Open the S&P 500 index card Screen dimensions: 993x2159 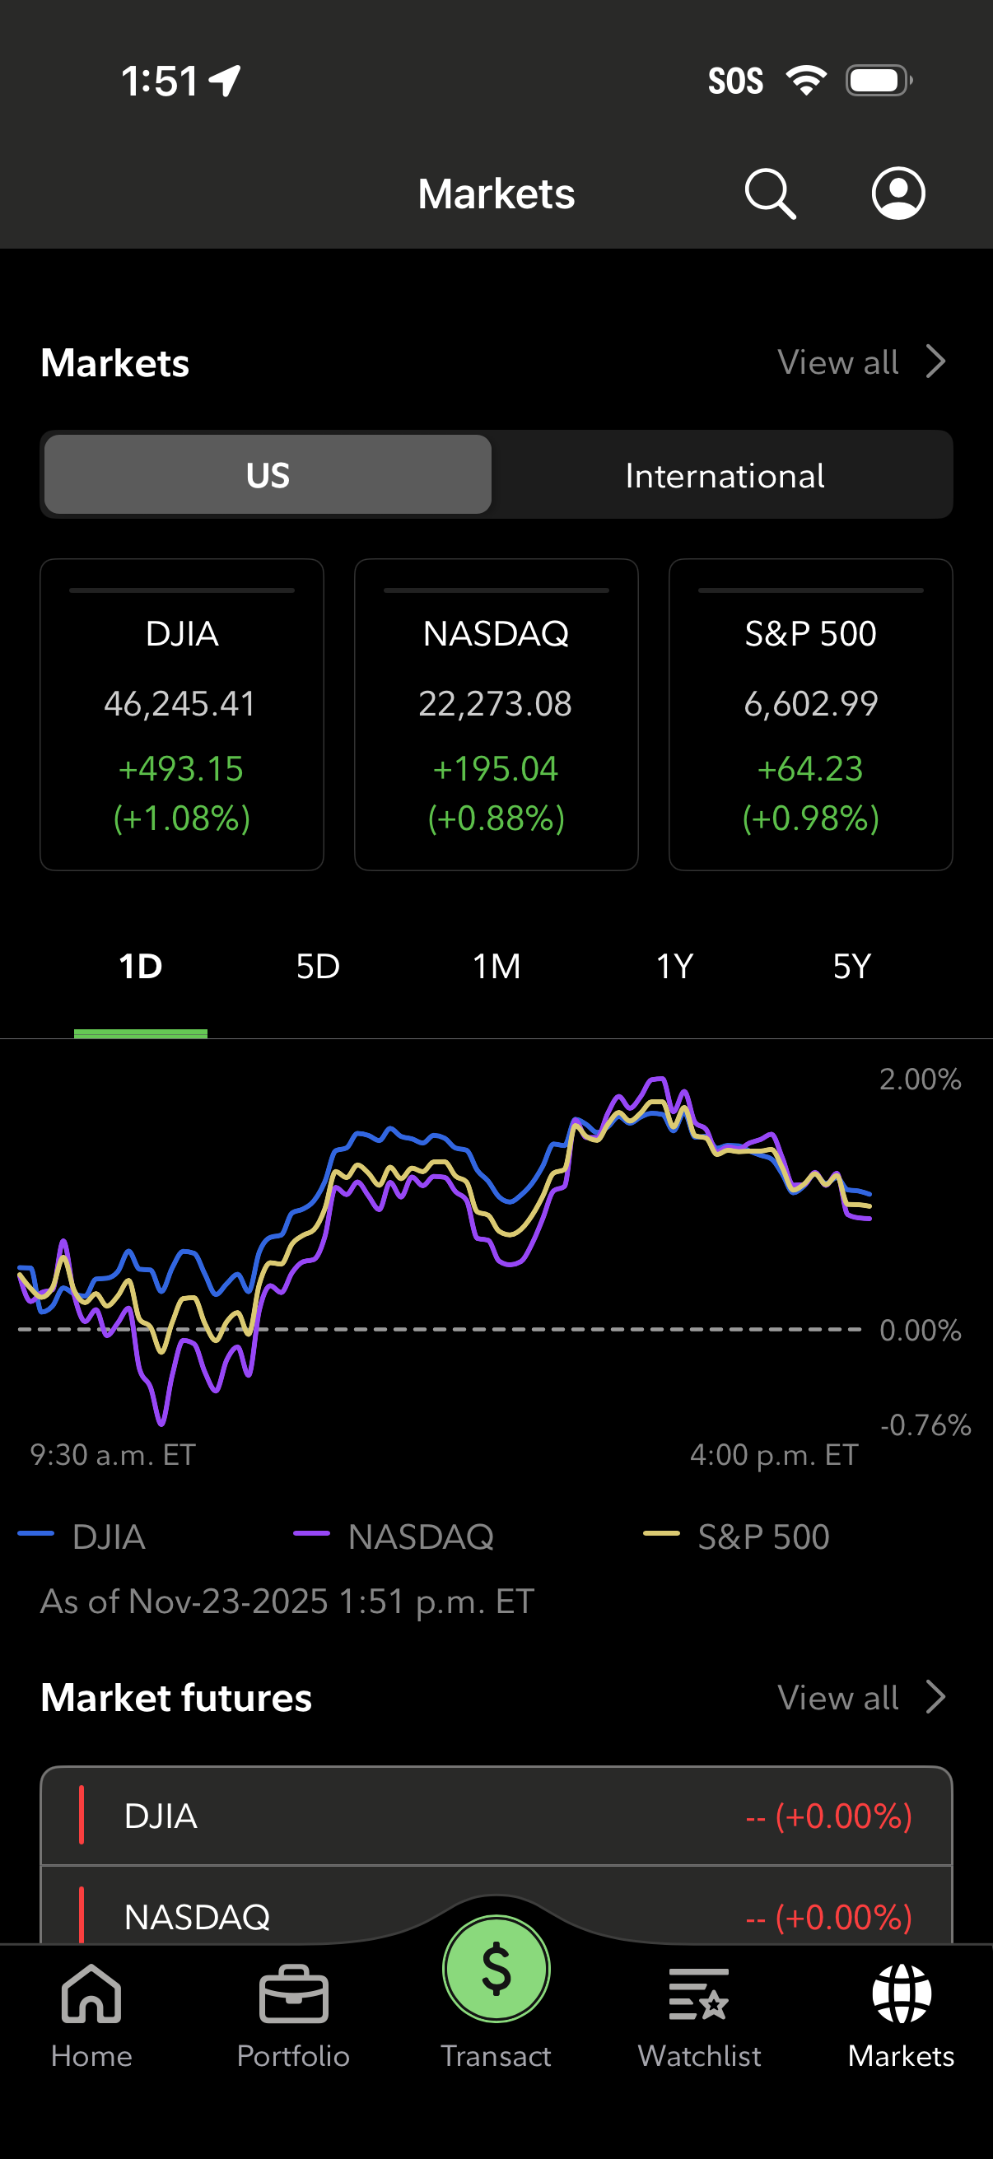point(810,715)
